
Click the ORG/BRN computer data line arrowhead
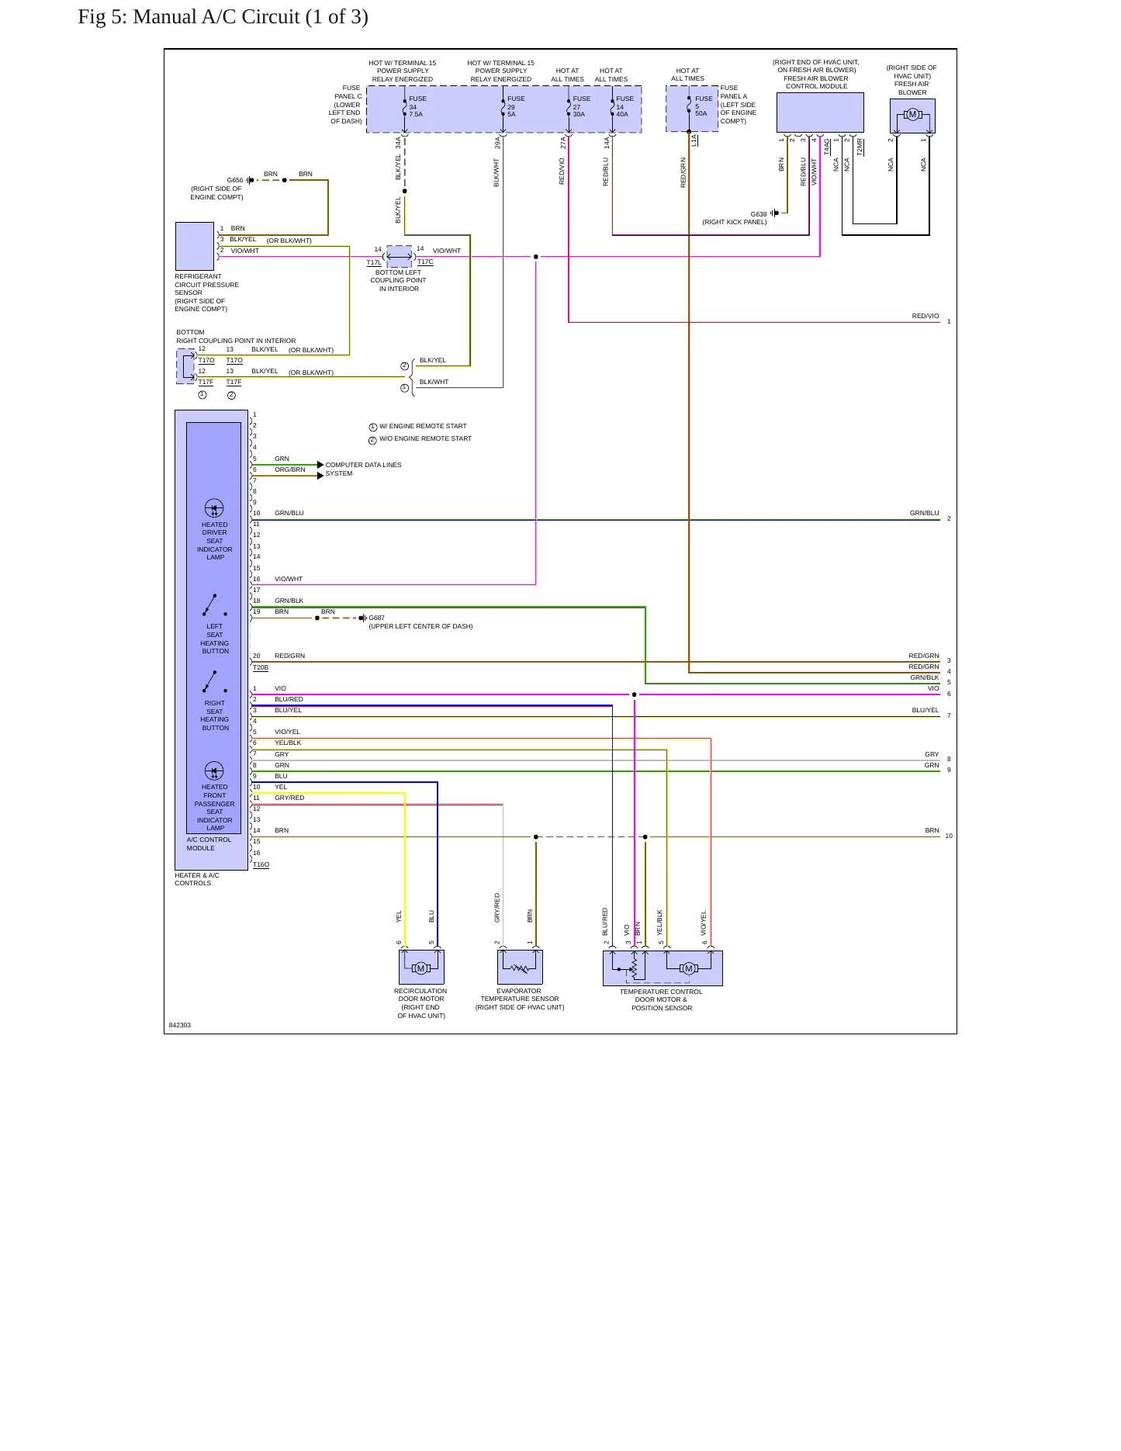click(x=320, y=476)
